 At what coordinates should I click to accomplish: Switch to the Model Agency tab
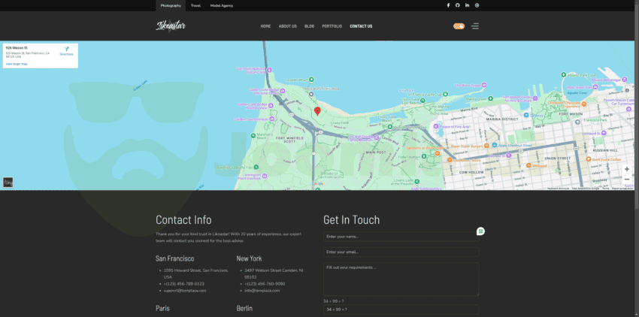(222, 5)
